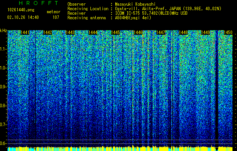Click the 1450 time marker
The height and width of the screenshot is (151, 237).
(x=228, y=32)
